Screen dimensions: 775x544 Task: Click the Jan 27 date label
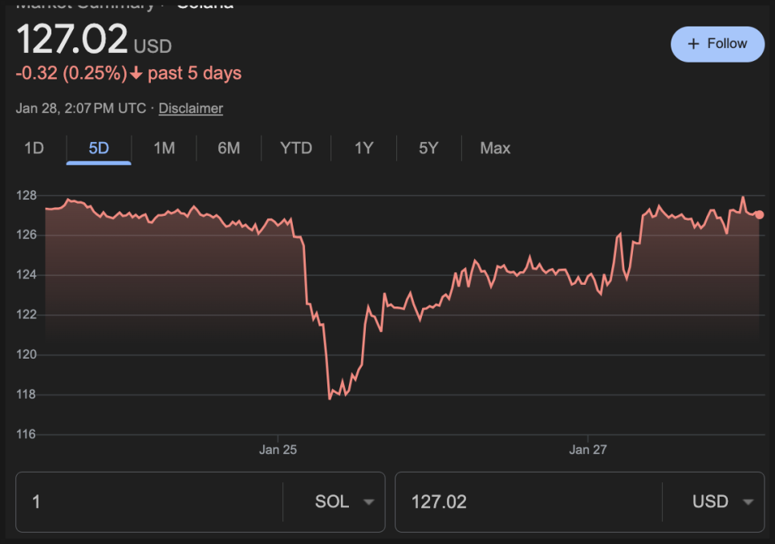pyautogui.click(x=588, y=450)
